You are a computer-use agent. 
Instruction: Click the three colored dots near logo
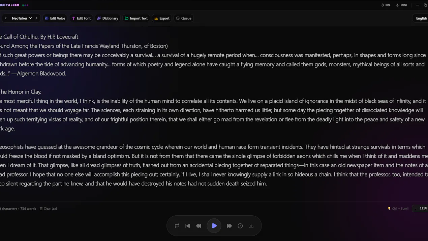tap(25, 5)
